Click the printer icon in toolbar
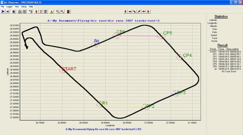 pos(19,12)
